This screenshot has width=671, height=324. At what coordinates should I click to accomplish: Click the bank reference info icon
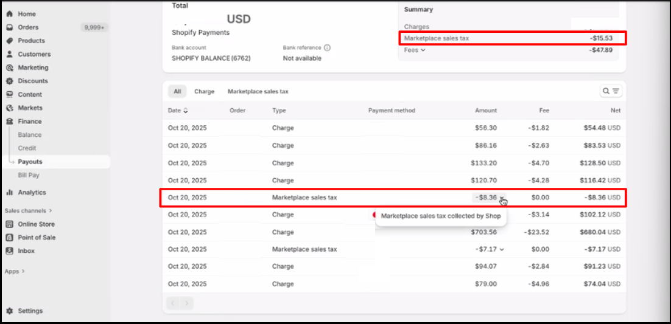point(327,47)
